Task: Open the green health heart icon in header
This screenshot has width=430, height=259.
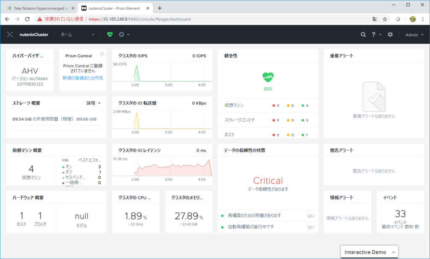Action: coord(110,34)
